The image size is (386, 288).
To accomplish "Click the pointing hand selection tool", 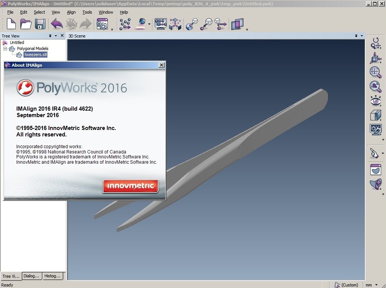I will pyautogui.click(x=374, y=153).
